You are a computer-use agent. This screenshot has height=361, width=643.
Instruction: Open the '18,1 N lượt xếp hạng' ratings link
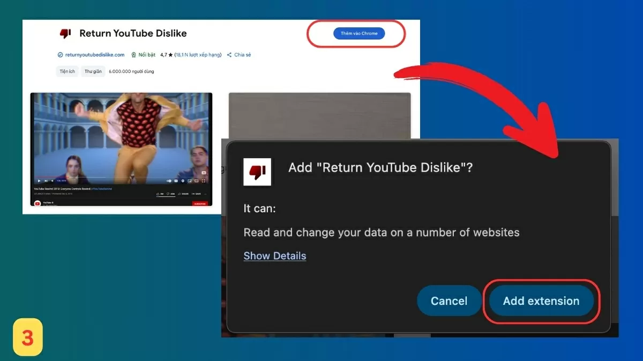click(x=199, y=55)
